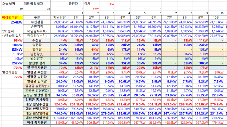Click the 24,133kW 수전검침 cell
This screenshot has height=127, width=227.
coord(216,22)
